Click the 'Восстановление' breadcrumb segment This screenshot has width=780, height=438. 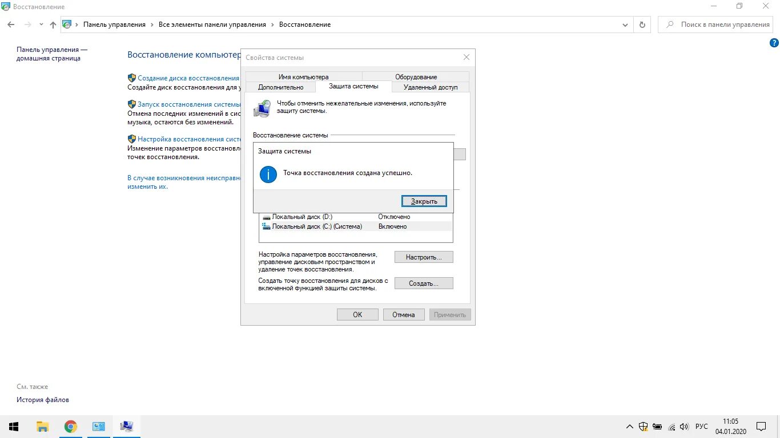point(305,25)
